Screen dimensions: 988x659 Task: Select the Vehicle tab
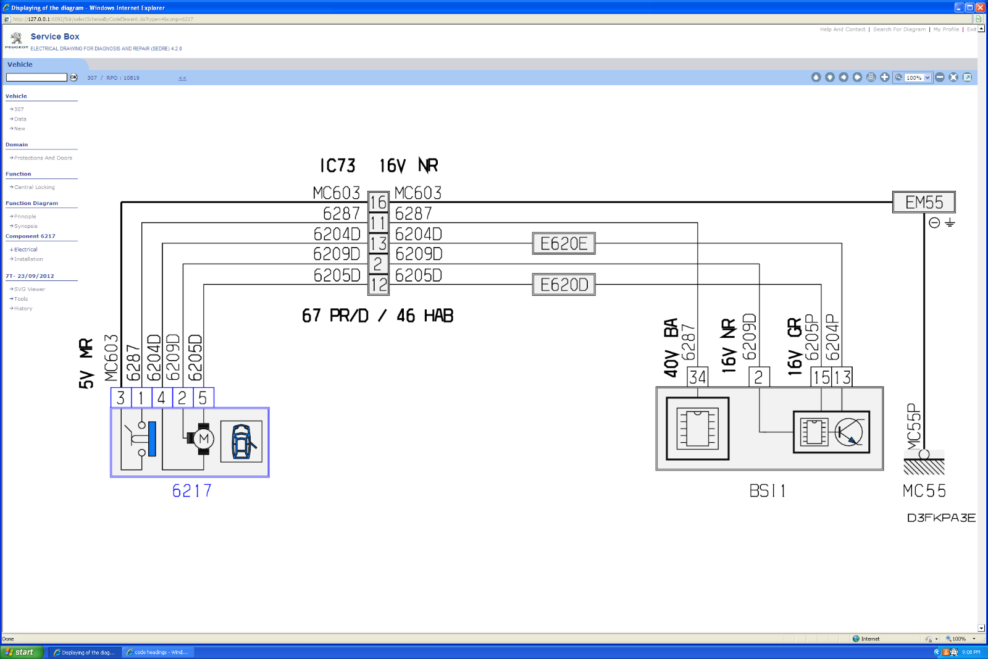point(20,64)
